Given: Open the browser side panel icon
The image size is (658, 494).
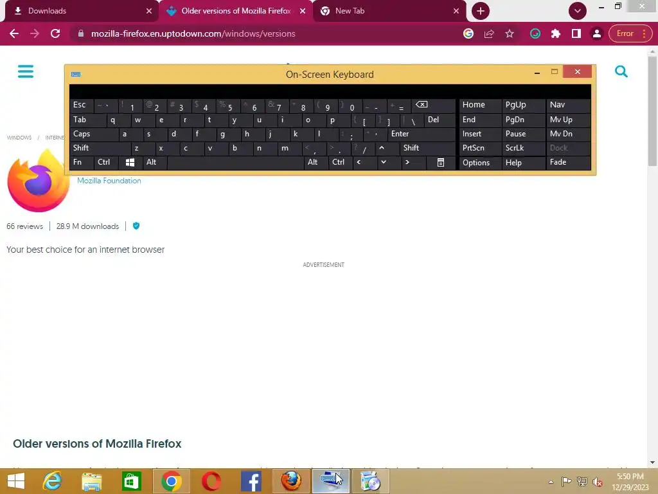Looking at the screenshot, I should tap(576, 33).
